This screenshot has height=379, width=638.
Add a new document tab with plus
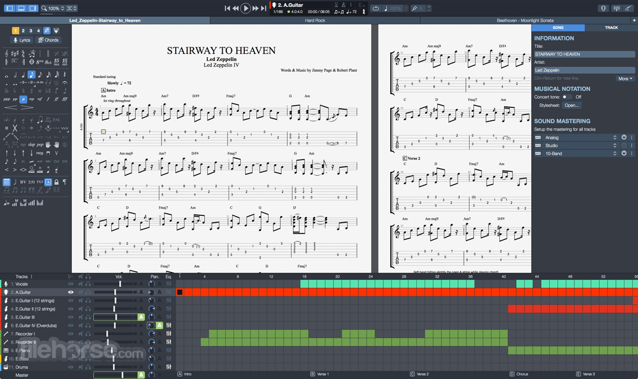click(x=634, y=20)
